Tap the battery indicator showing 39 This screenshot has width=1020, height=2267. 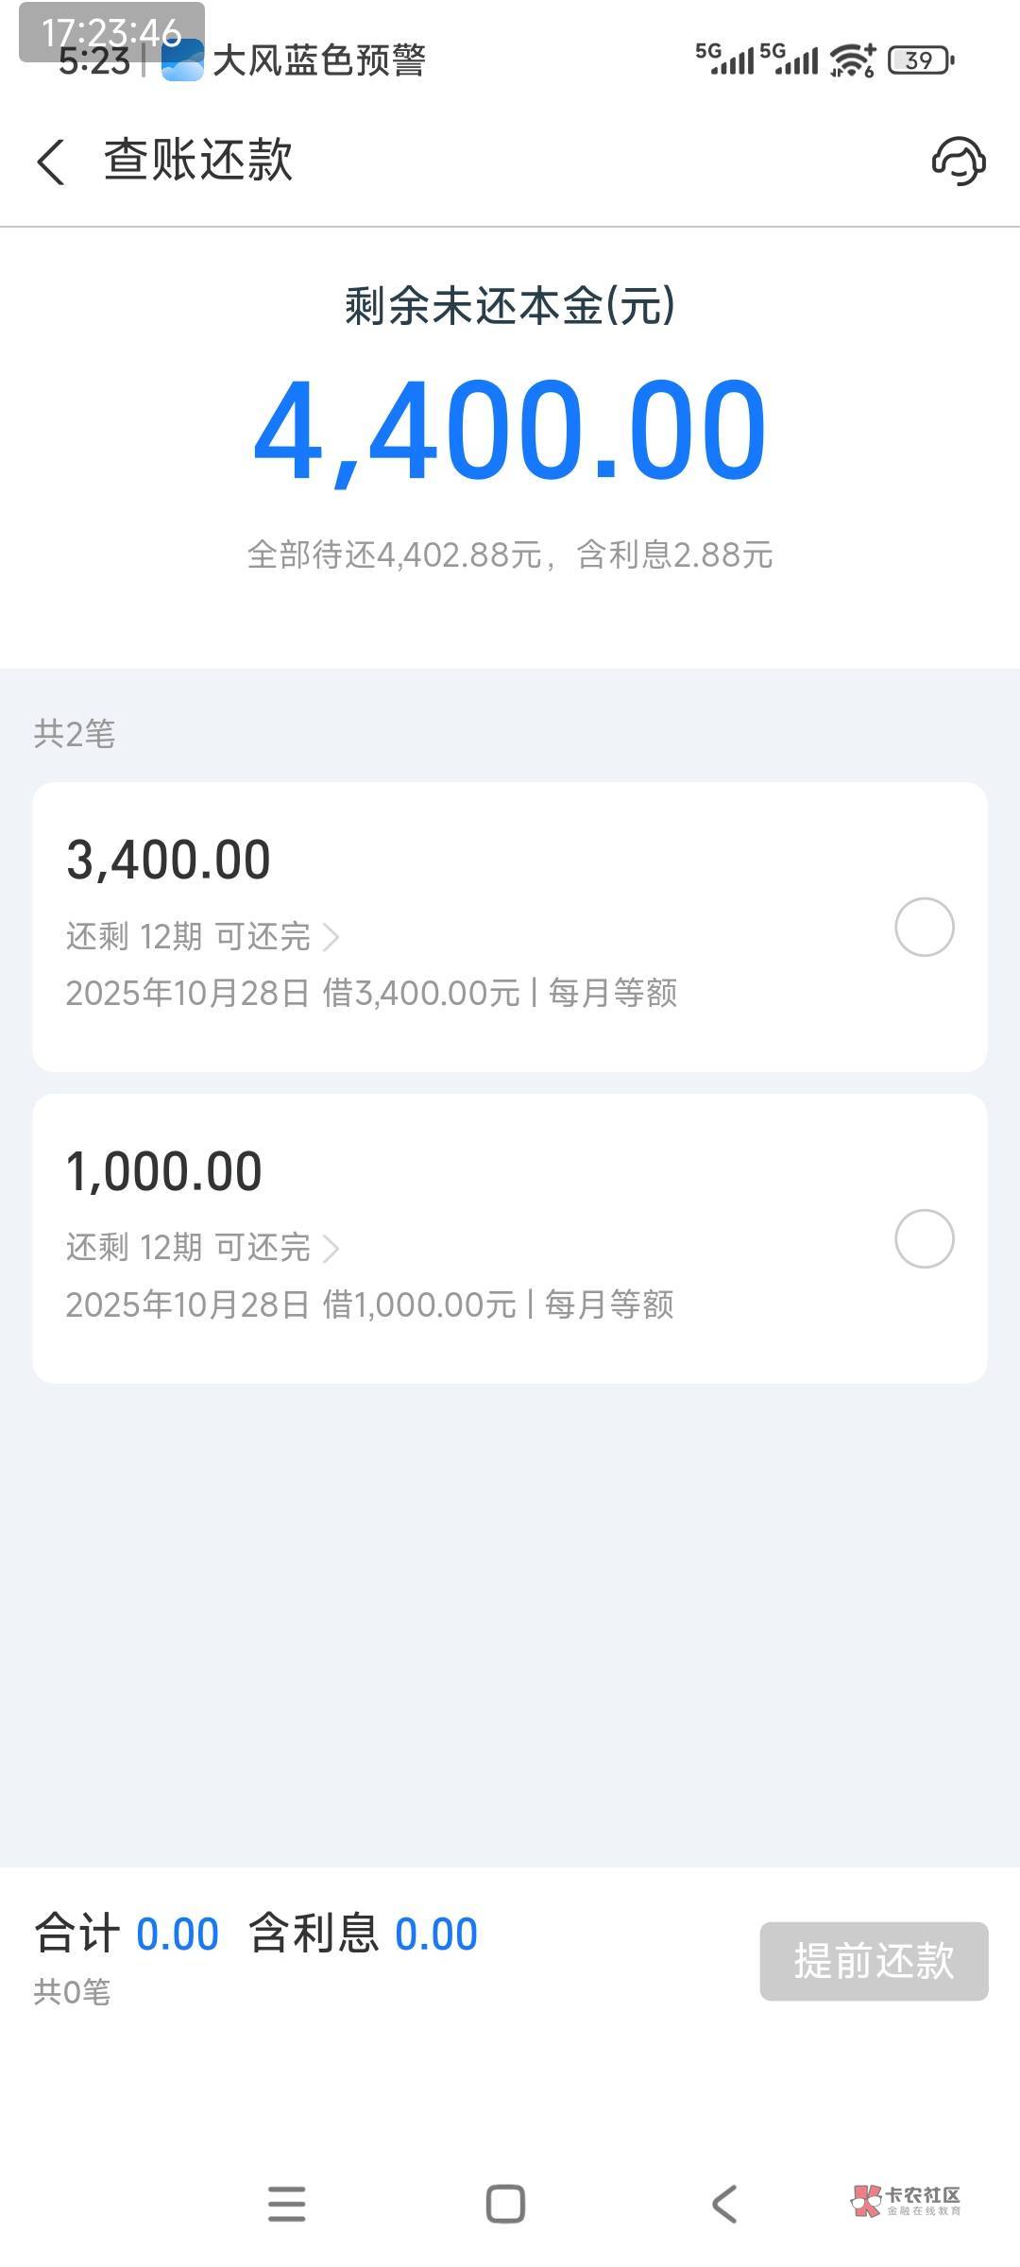[x=921, y=60]
